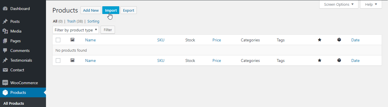
Task: Click the image thumbnail column icon in header
Action: [72, 40]
